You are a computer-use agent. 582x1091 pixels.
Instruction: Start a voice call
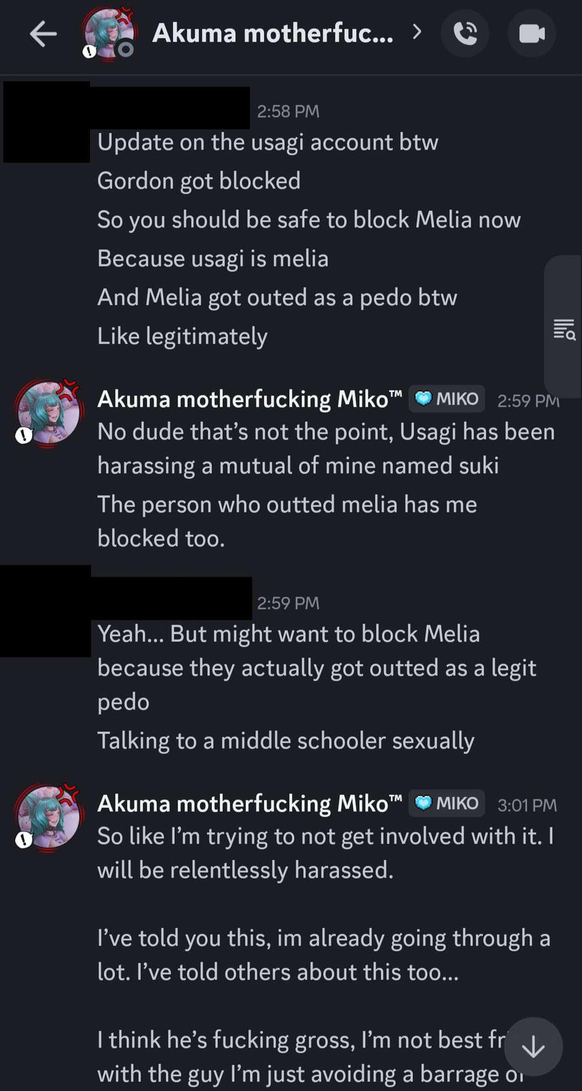pyautogui.click(x=465, y=34)
